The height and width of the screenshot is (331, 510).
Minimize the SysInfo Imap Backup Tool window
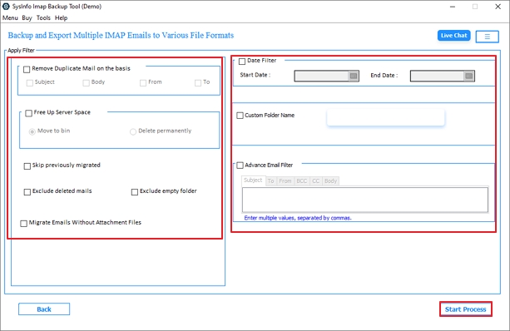tap(453, 7)
